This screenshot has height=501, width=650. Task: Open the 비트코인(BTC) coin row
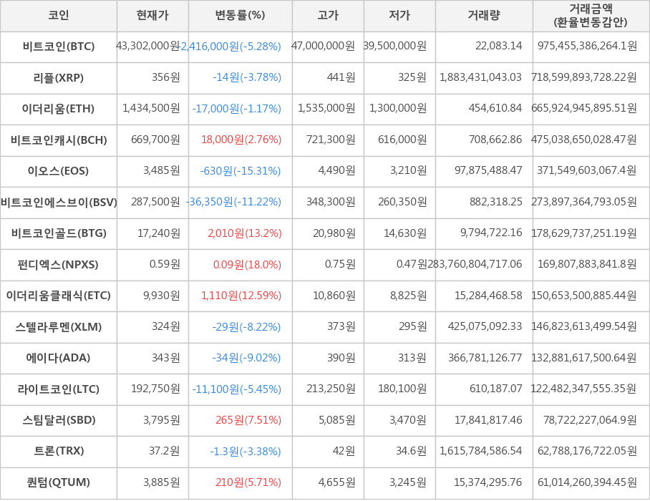coord(59,47)
